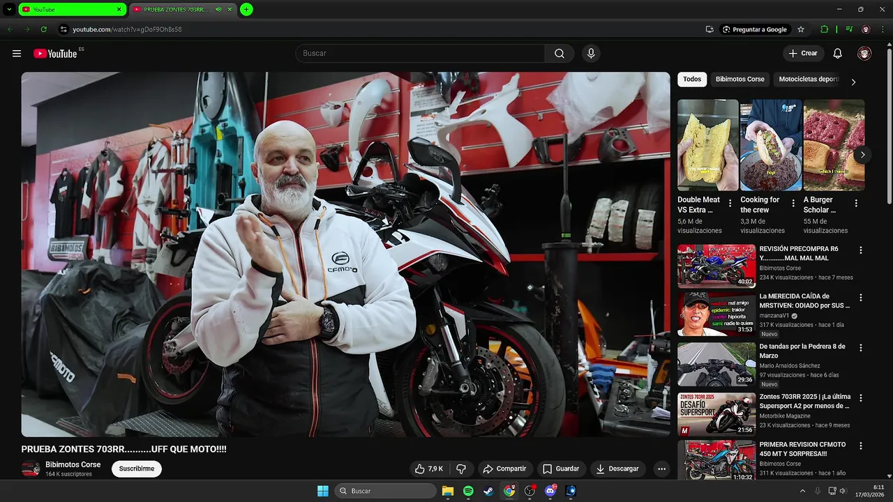
Task: Open Double Meat VS Extra short thumbnail
Action: (x=708, y=145)
